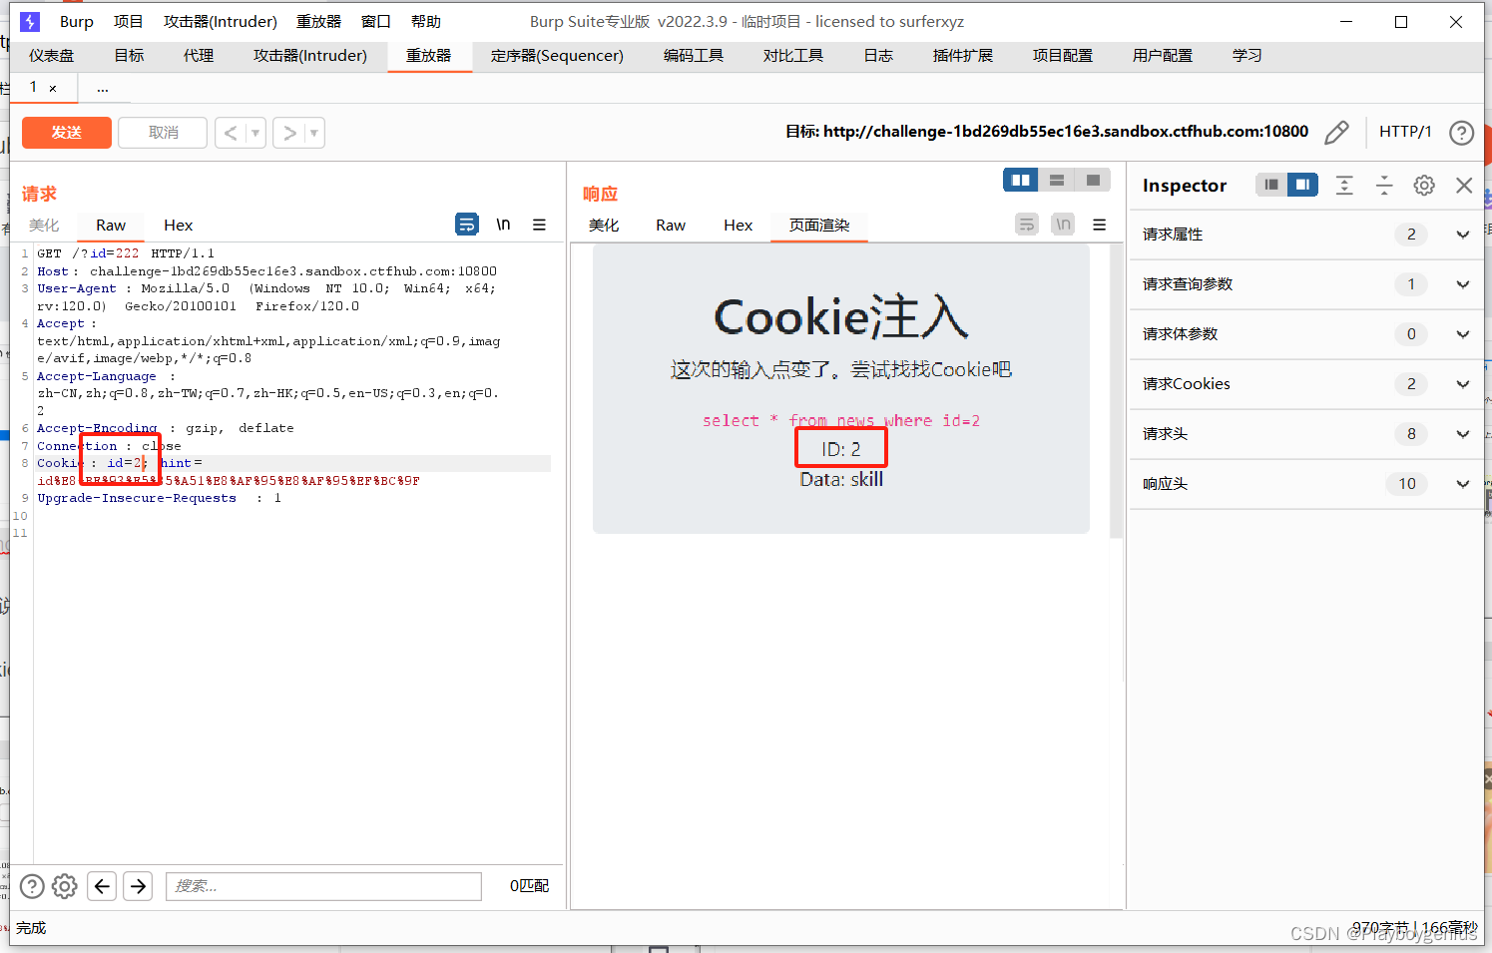1492x953 pixels.
Task: Close the Inspector panel
Action: pos(1464,185)
